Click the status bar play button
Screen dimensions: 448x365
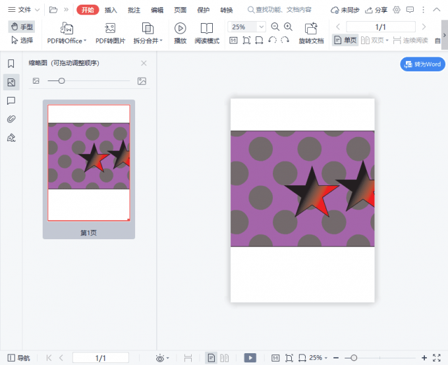[x=250, y=358]
